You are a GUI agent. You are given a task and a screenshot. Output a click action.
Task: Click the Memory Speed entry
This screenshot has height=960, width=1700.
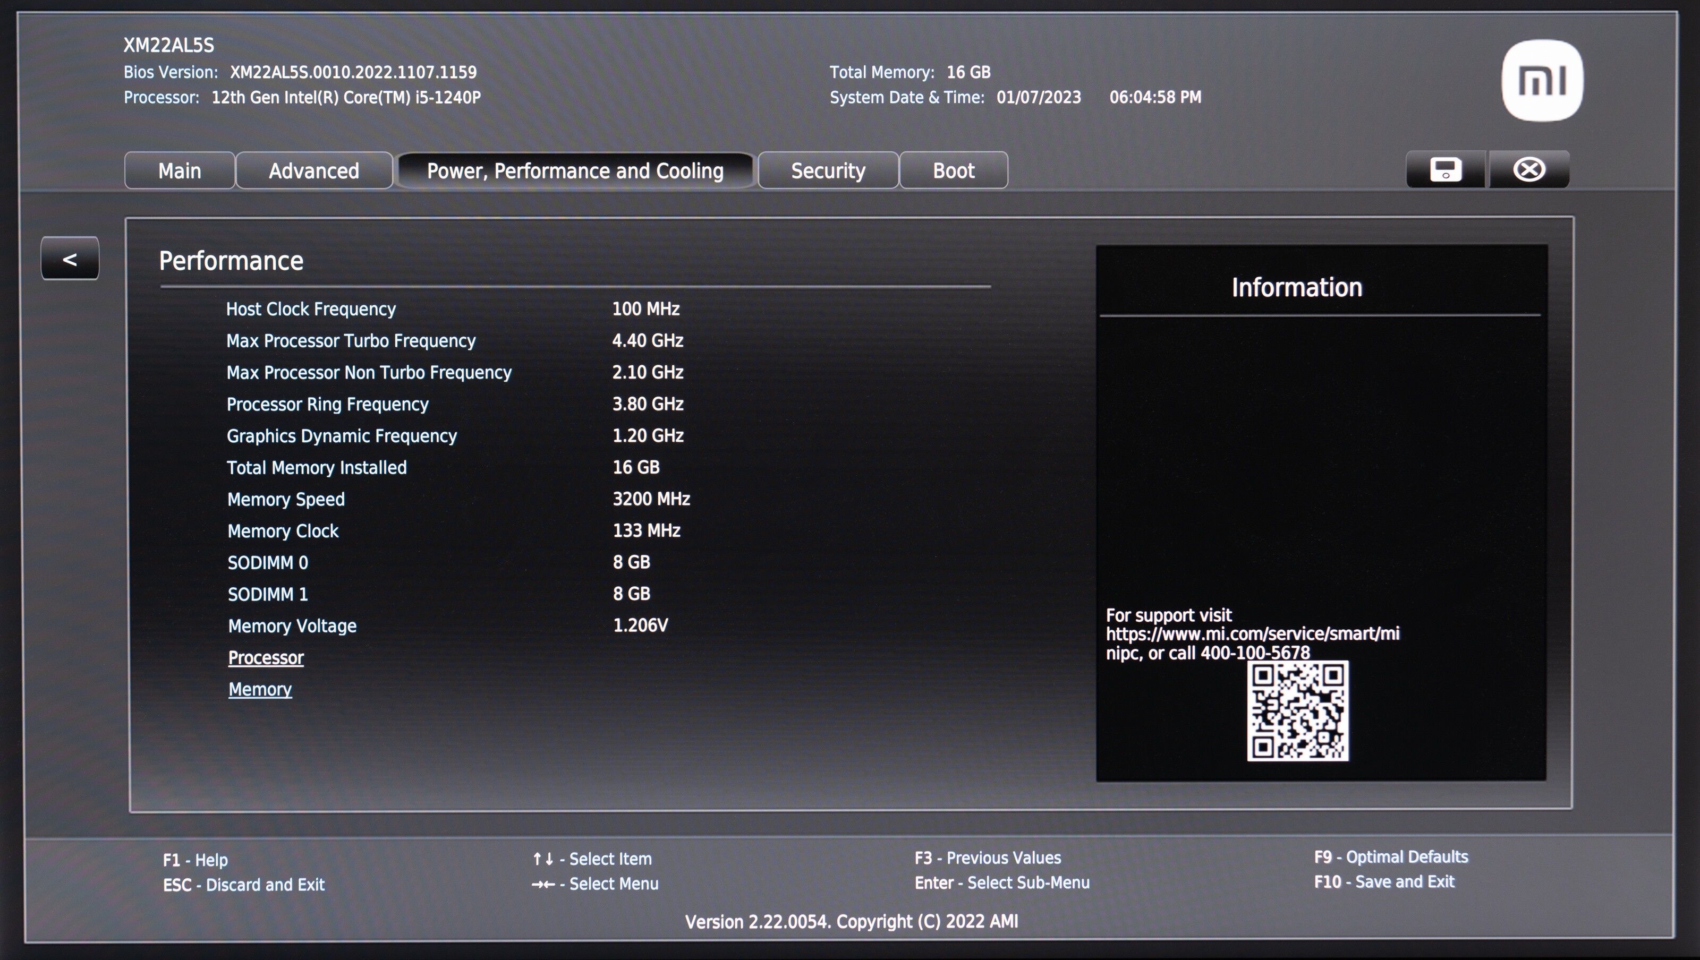286,500
